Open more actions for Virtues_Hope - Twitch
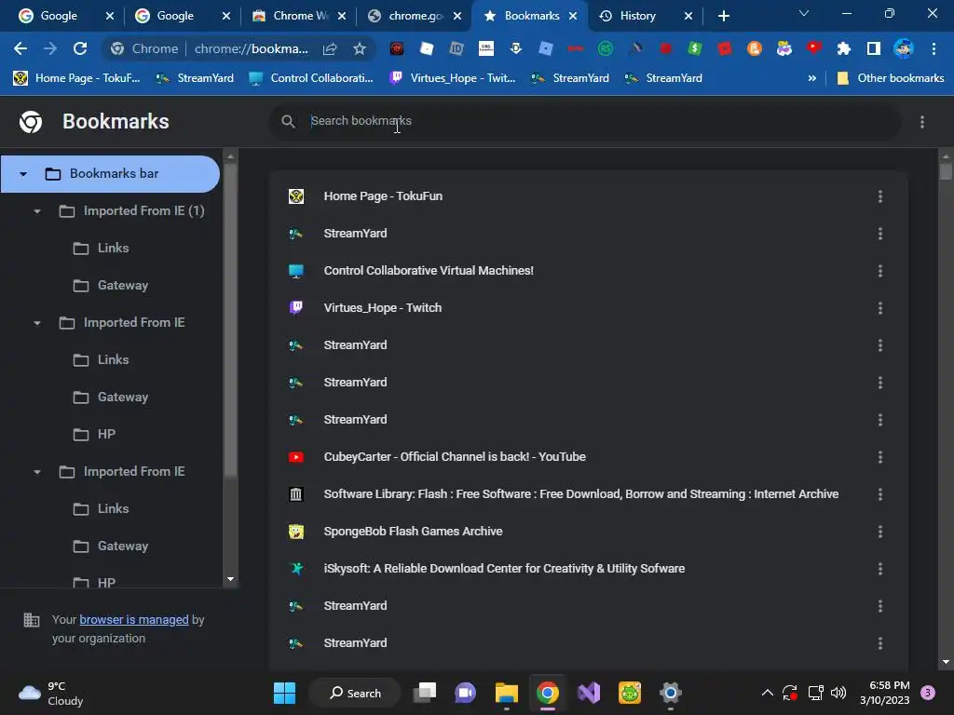The width and height of the screenshot is (954, 715). (x=879, y=308)
